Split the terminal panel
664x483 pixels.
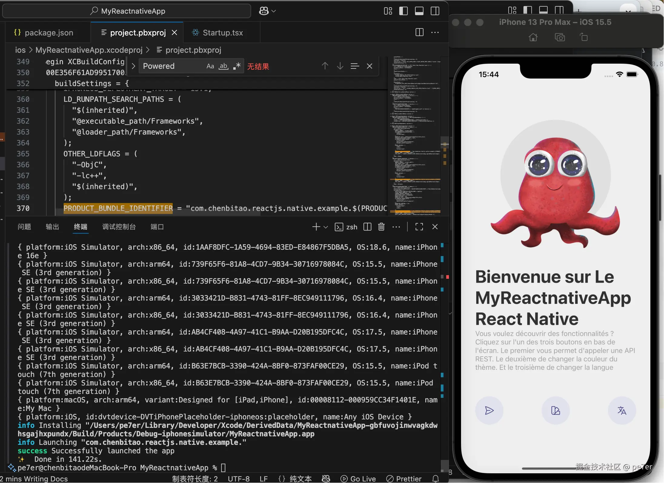click(367, 227)
